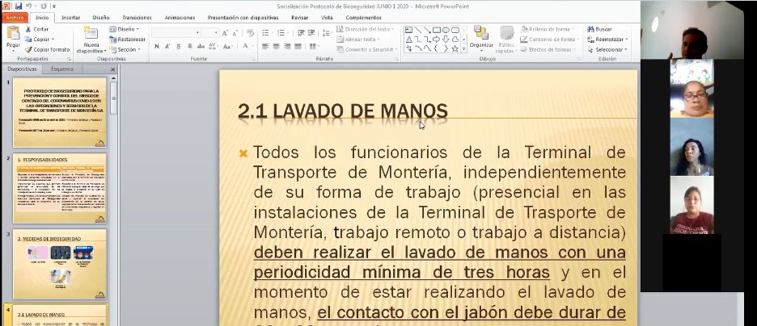The width and height of the screenshot is (757, 326).
Task: Click the Organizar arrange icon
Action: coord(481,33)
